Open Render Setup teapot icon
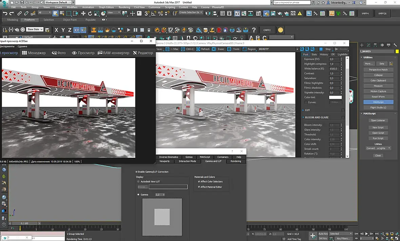 [x=266, y=14]
